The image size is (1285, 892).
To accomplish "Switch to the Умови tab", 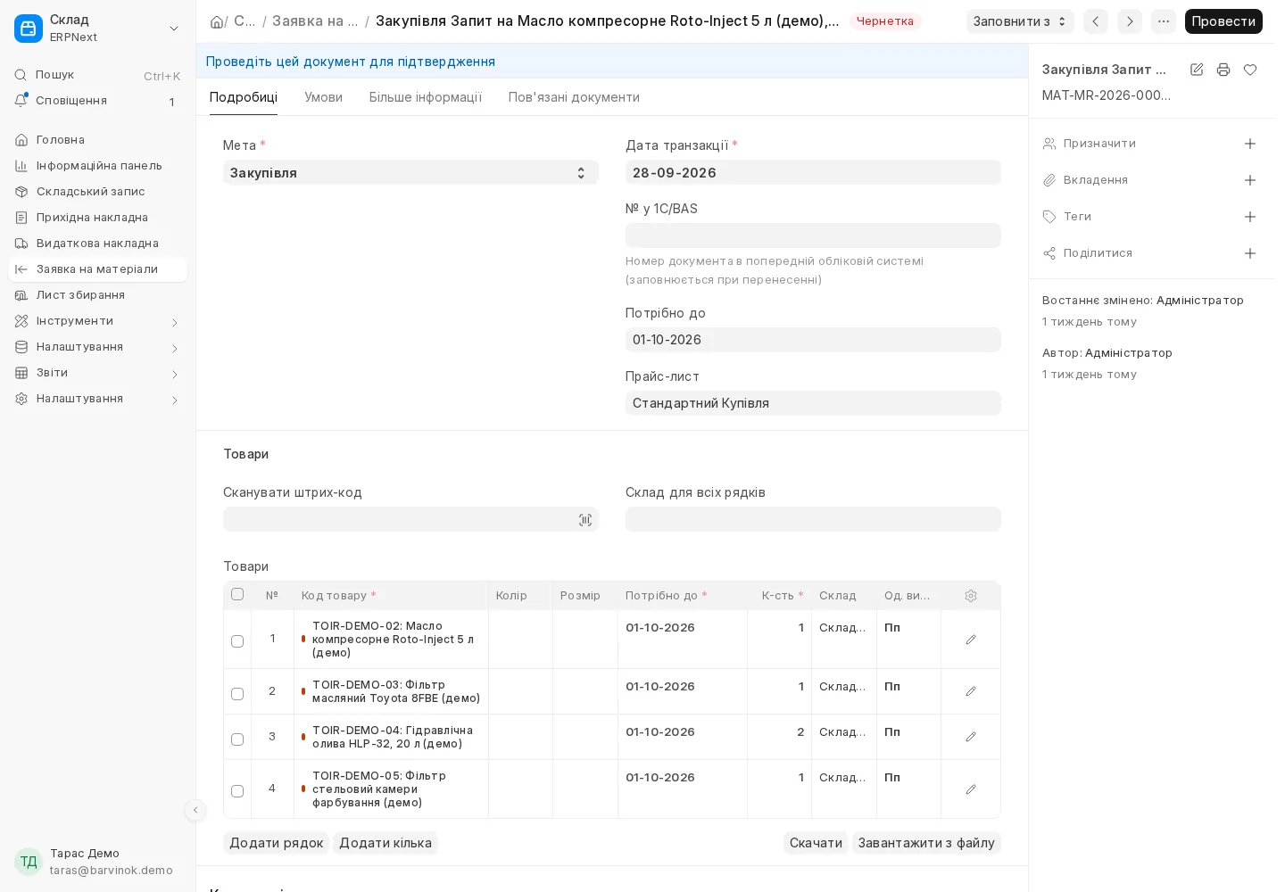I will [x=323, y=97].
